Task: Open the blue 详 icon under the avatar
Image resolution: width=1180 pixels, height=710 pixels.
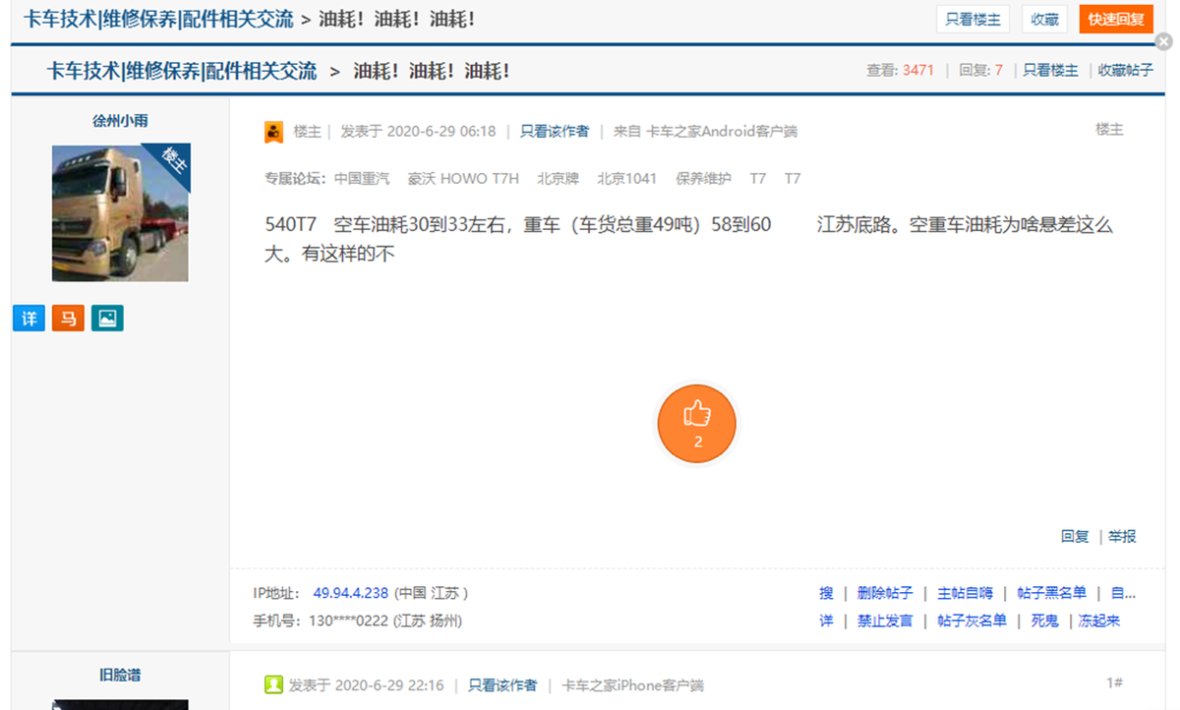Action: click(x=29, y=318)
